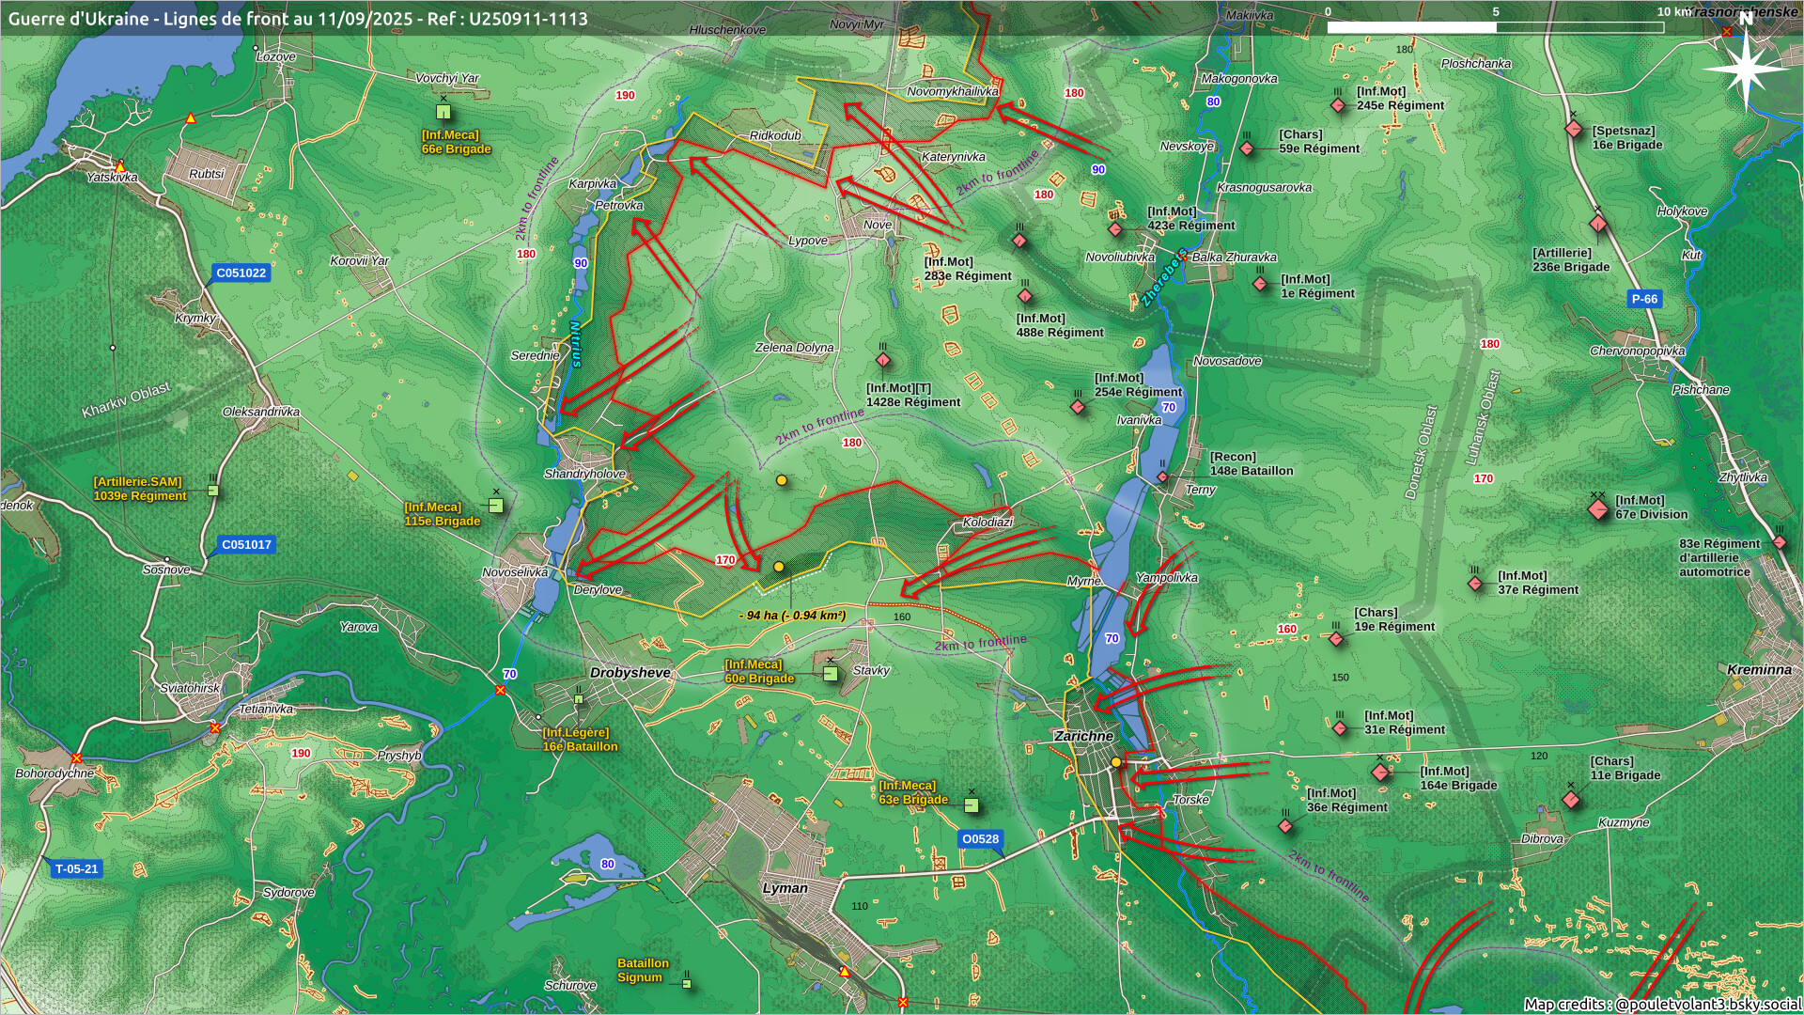Screen dimensions: 1804x1015
Task: Click the 1428e Régiment diamond marker
Action: pyautogui.click(x=882, y=362)
